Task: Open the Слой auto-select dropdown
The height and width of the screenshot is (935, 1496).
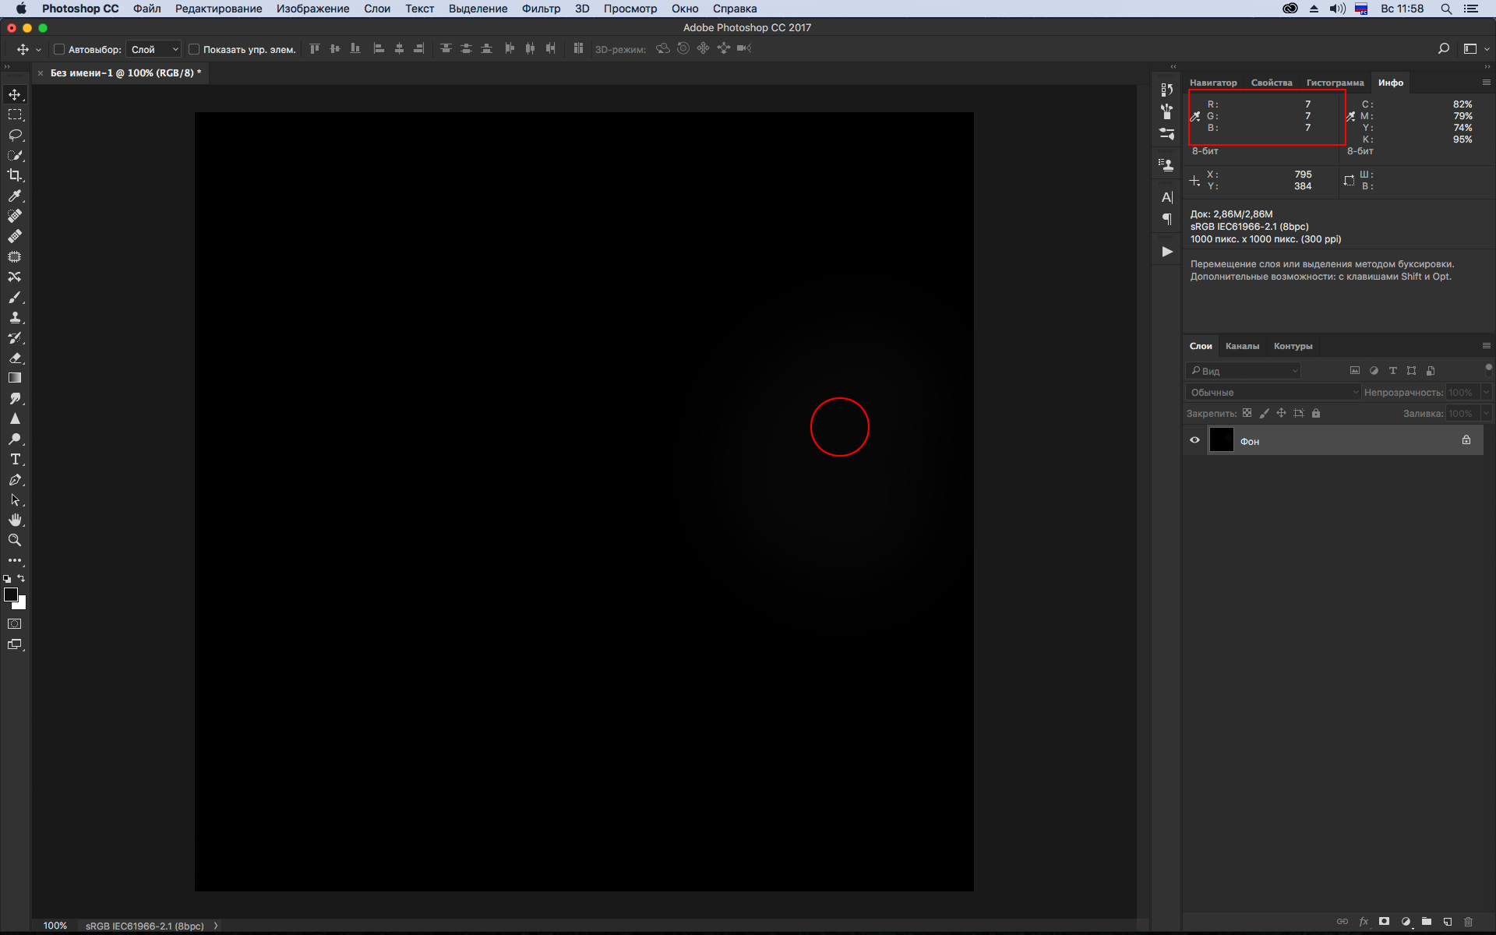Action: coord(153,49)
